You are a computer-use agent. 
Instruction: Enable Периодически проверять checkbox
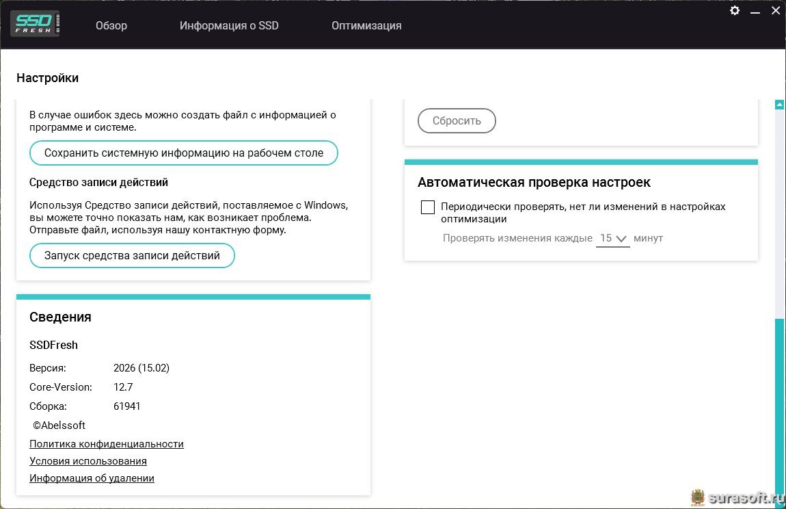tap(428, 207)
